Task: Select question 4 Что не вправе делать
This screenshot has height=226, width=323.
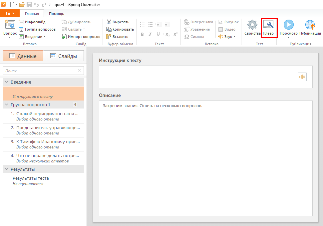Action: tap(43, 158)
